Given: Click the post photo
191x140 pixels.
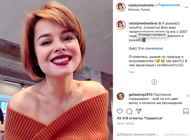Looking at the screenshot, I should pyautogui.click(x=56, y=70).
